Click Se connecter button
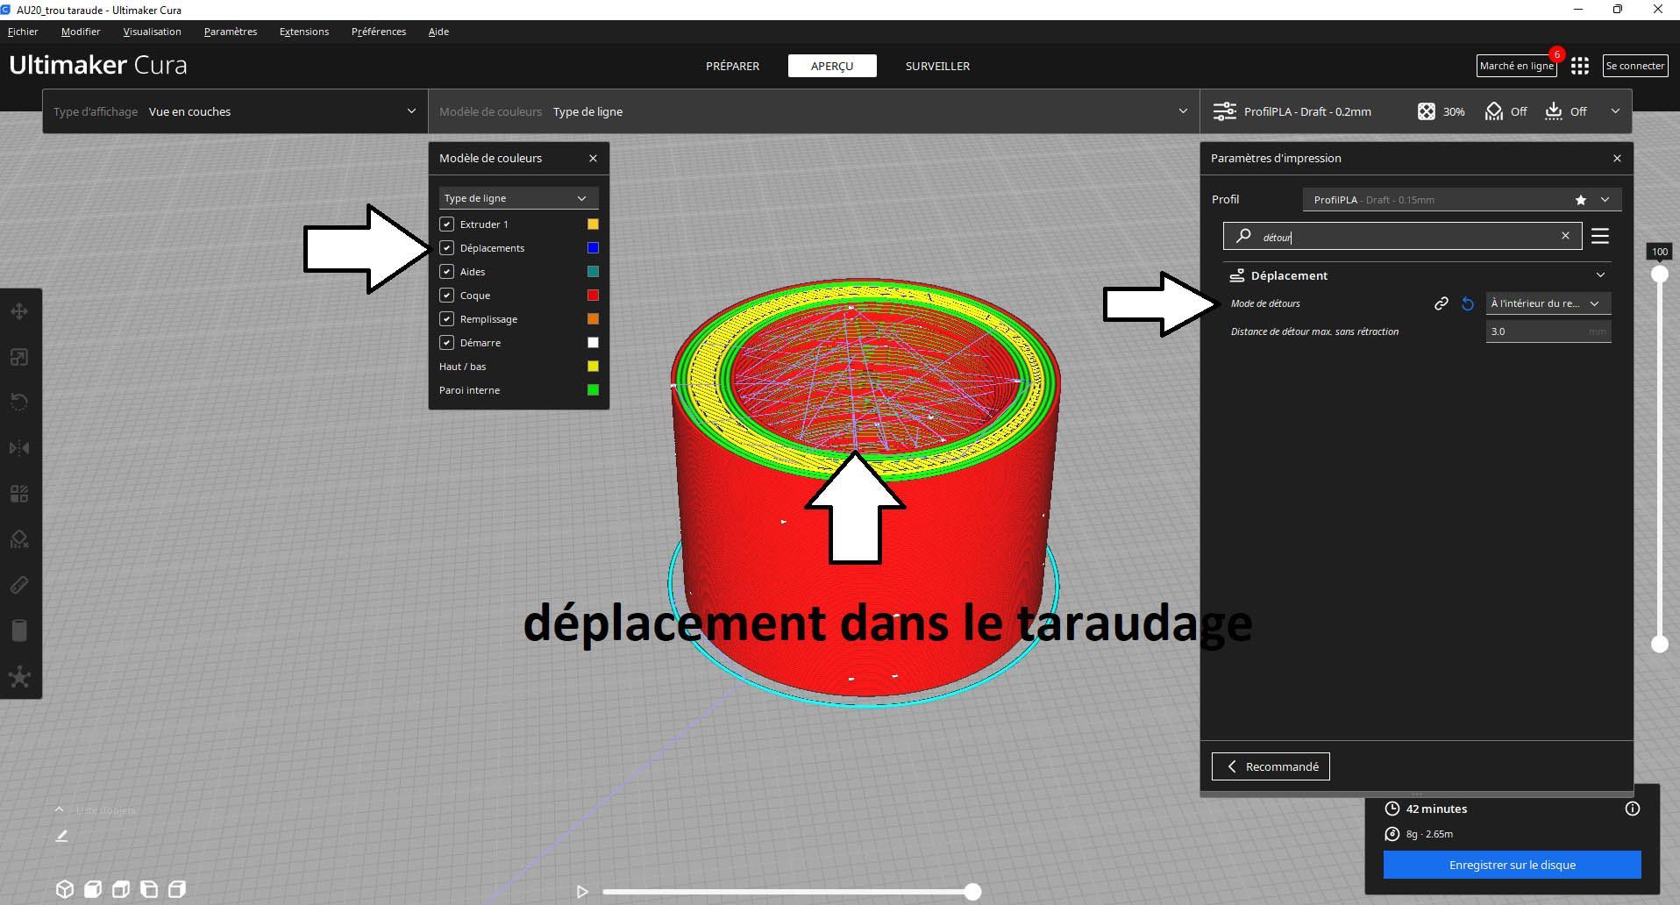Screen dimensions: 1680x905 click(1635, 66)
